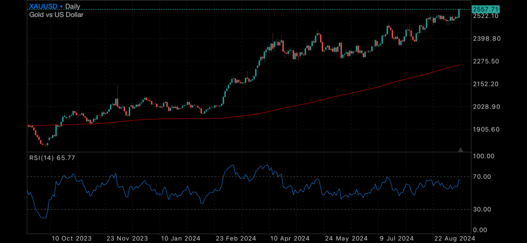Click the RSI 30.00 oversold level label

[x=482, y=210]
